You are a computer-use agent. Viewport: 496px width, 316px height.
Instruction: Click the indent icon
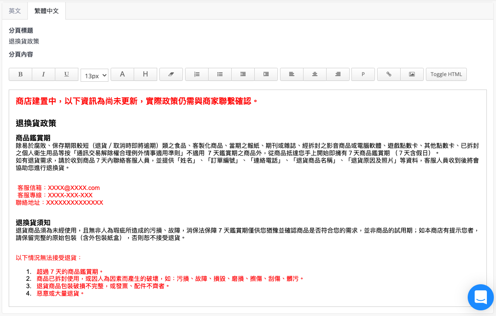click(x=266, y=74)
